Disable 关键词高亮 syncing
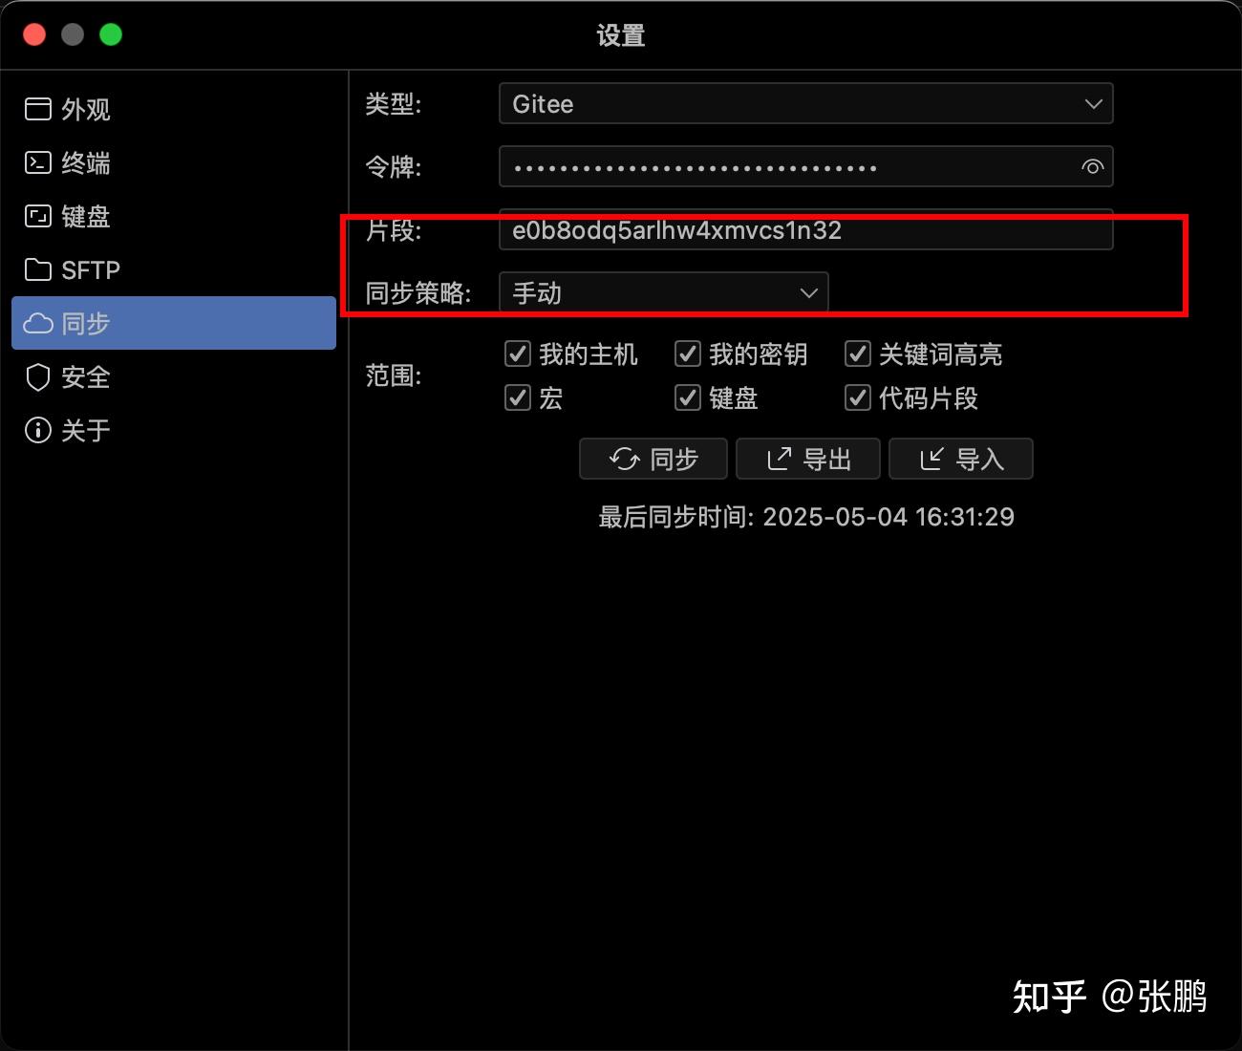Screen dimensions: 1242x1051 pyautogui.click(x=857, y=354)
